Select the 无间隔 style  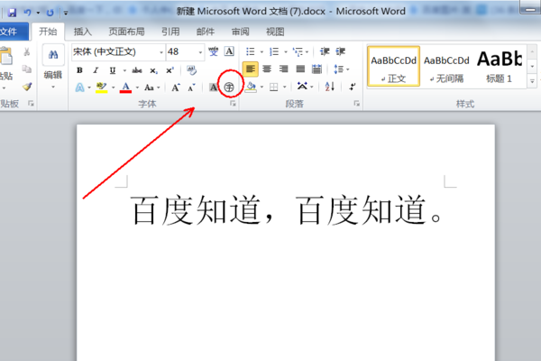coord(446,66)
